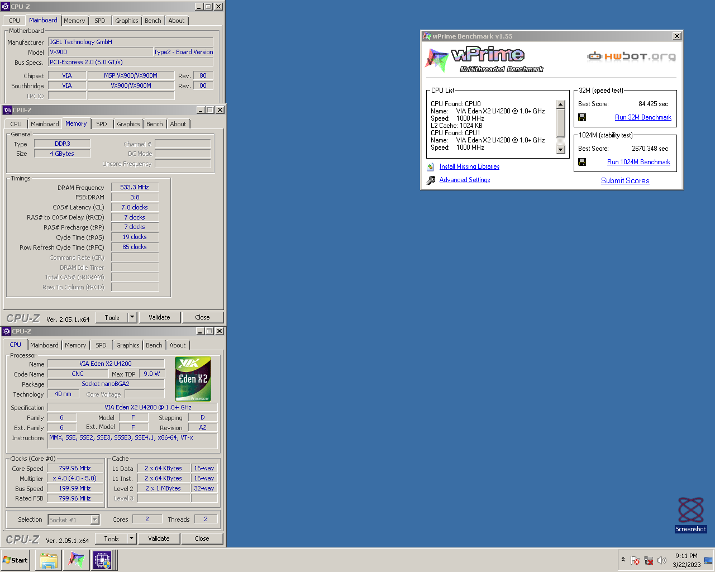Click the Level 2 cache 2 x 1 MBytes value

[164, 488]
